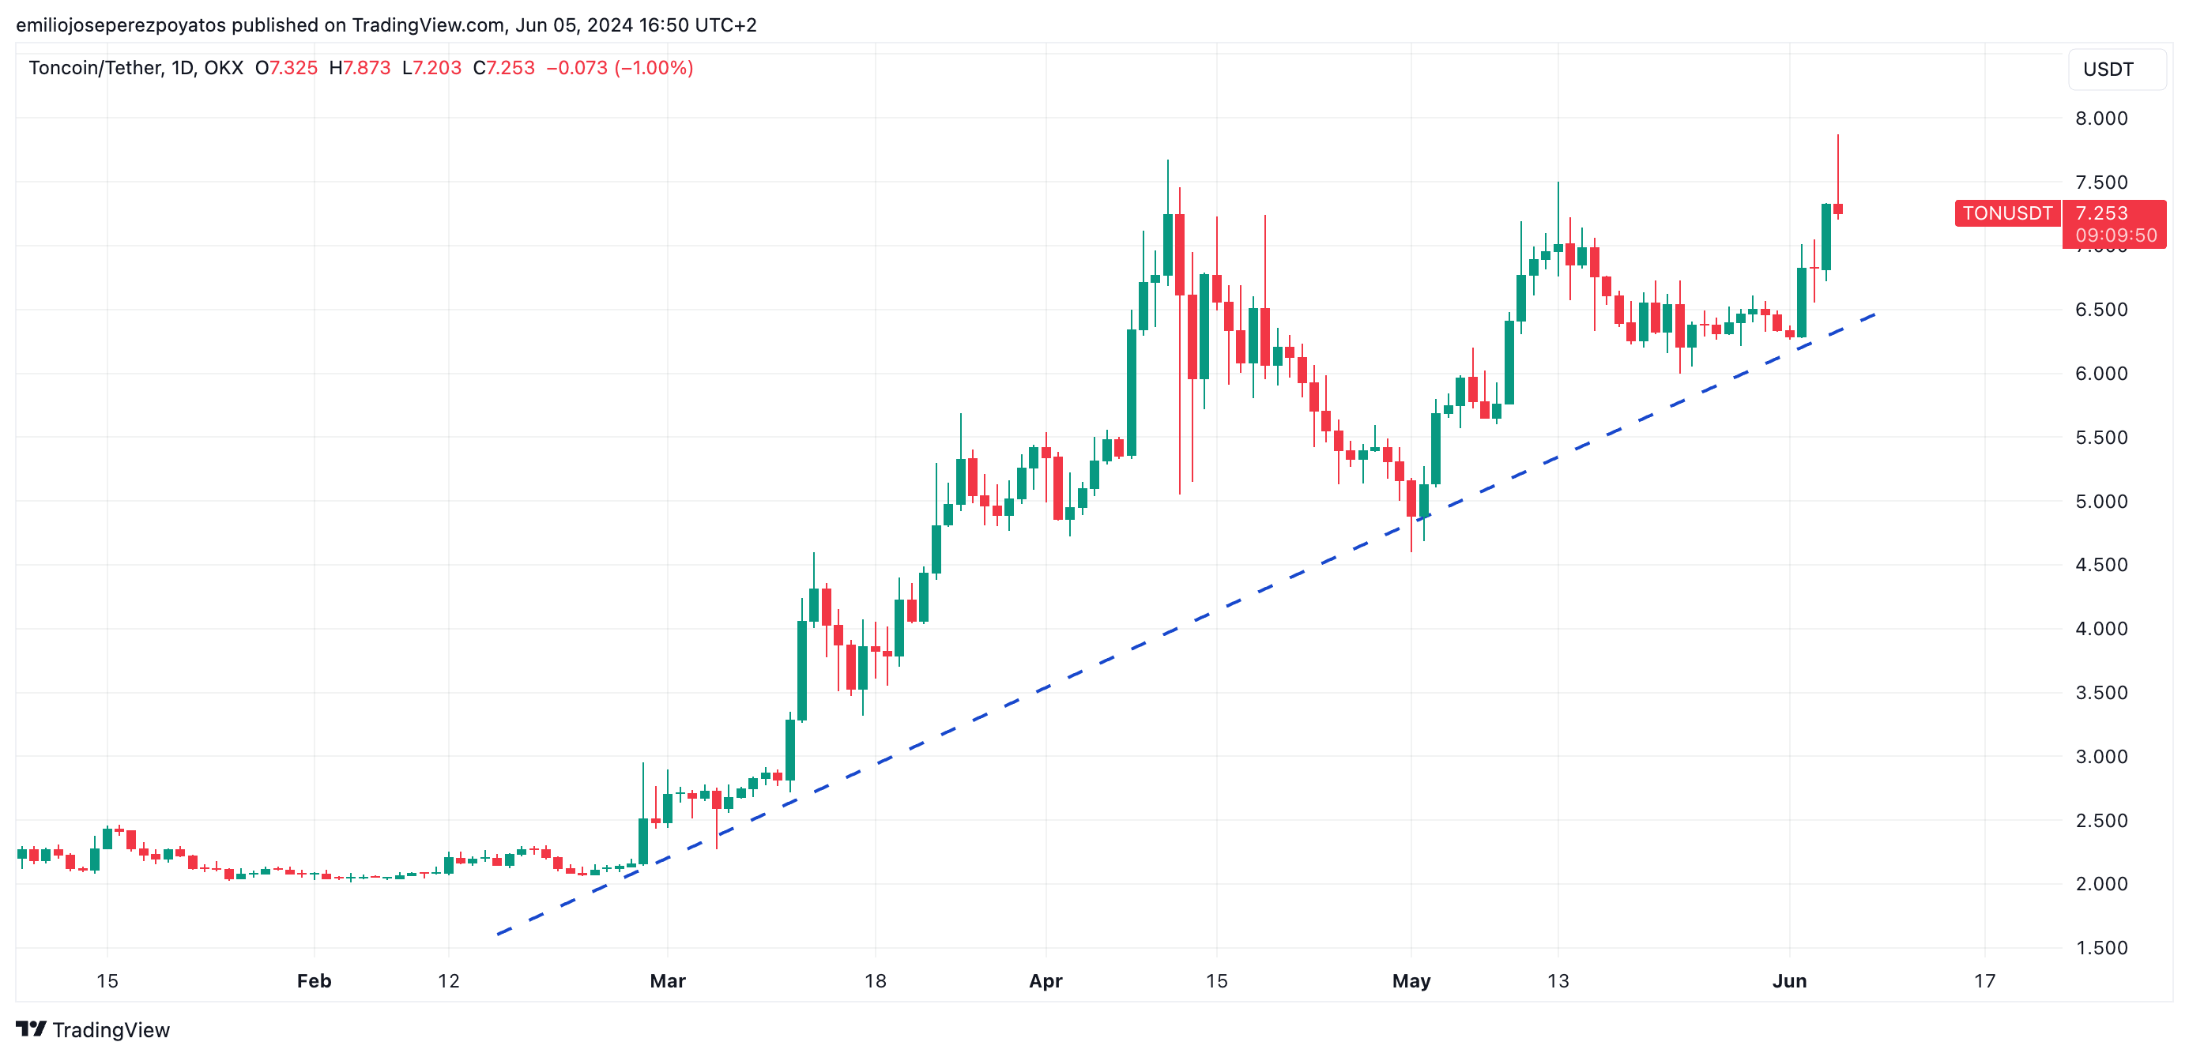The image size is (2189, 1057).
Task: Click the Mar label on time axis
Action: click(x=667, y=980)
